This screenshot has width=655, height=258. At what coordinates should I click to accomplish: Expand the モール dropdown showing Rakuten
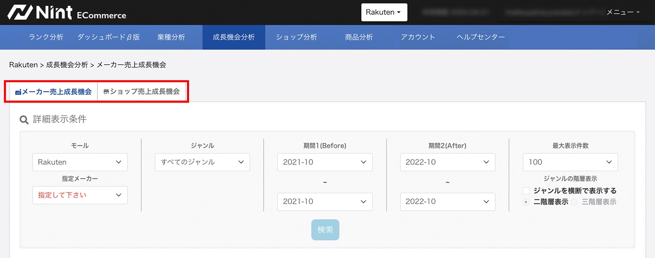(x=80, y=162)
